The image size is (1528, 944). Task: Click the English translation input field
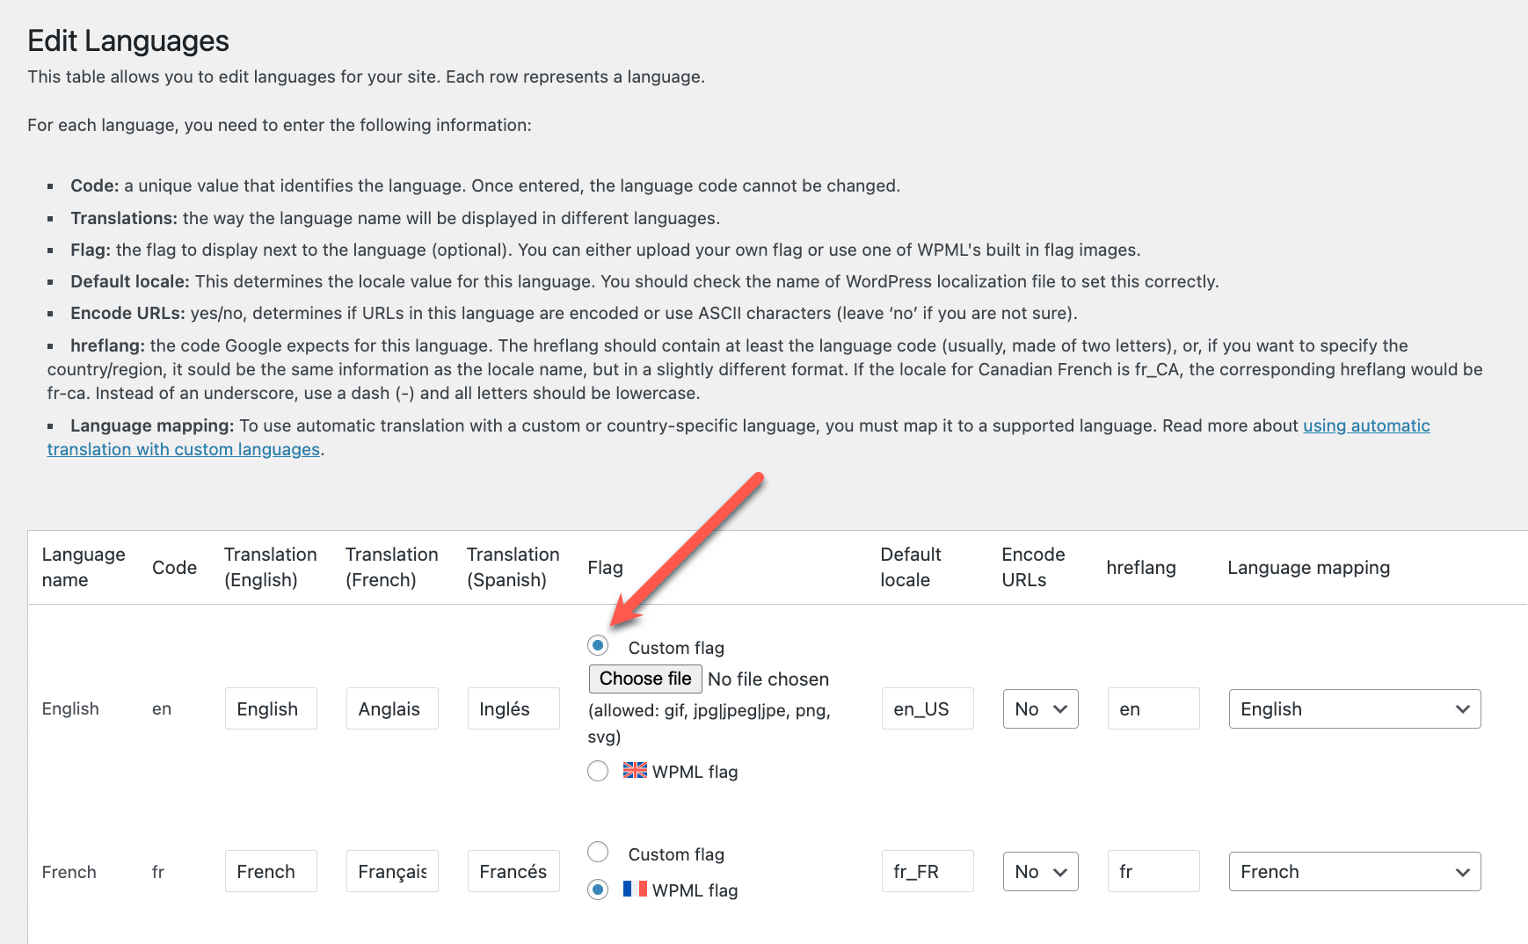pos(270,708)
